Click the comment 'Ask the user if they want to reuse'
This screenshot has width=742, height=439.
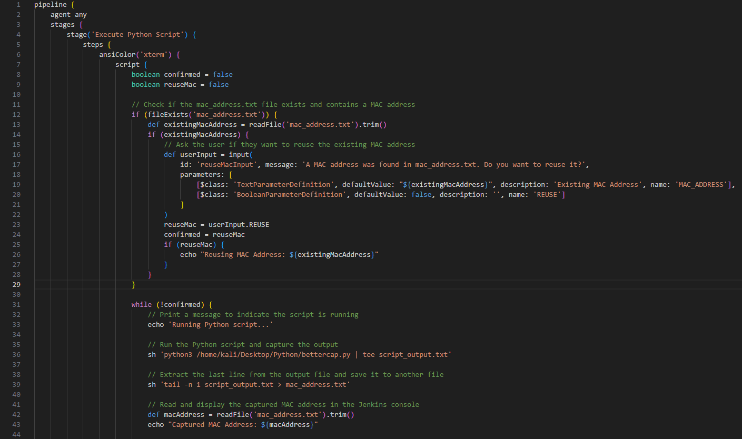pos(247,145)
